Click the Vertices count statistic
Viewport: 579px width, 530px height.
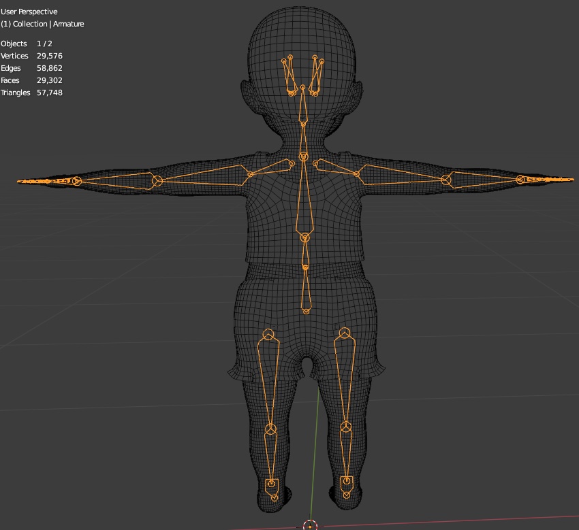pyautogui.click(x=31, y=56)
